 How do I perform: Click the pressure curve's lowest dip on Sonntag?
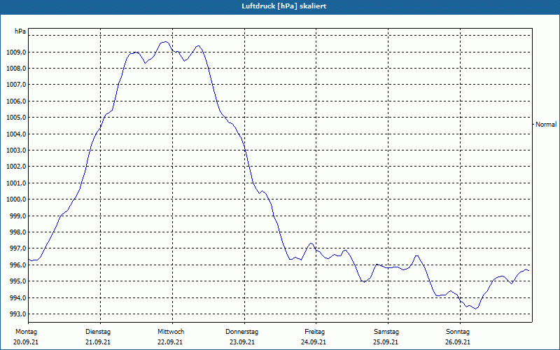click(x=476, y=309)
